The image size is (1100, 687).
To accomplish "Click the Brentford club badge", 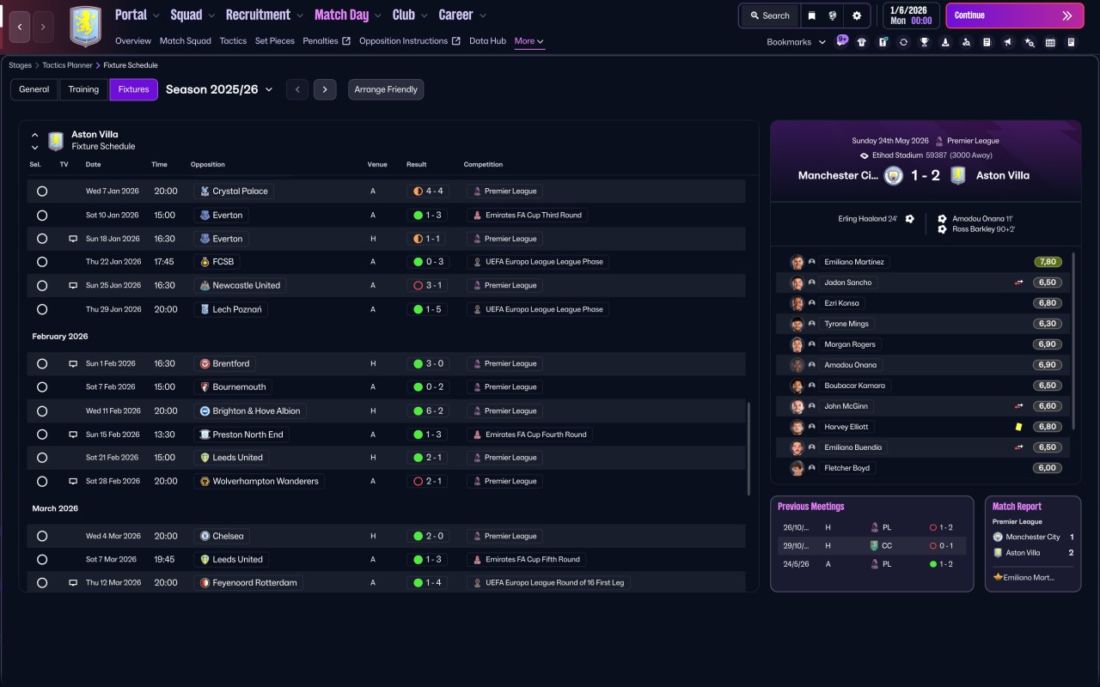I will pyautogui.click(x=205, y=363).
